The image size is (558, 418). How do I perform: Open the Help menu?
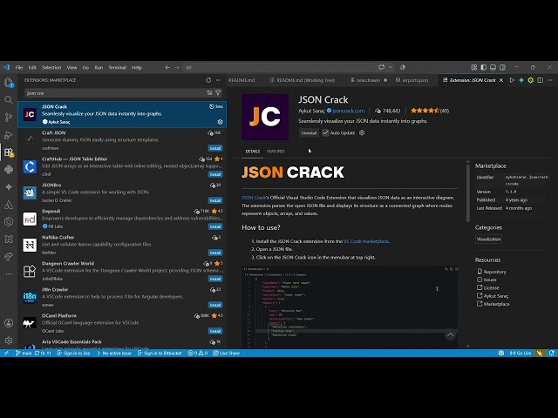click(137, 67)
